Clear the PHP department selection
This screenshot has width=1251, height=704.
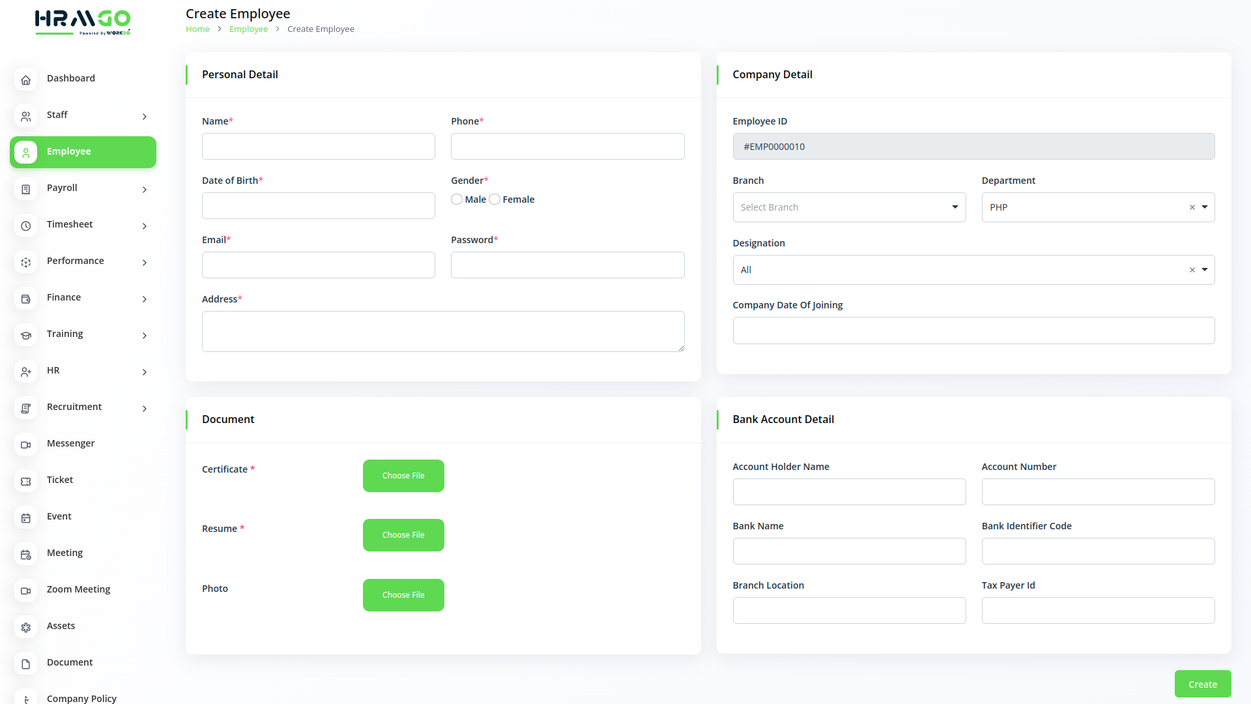(x=1192, y=207)
